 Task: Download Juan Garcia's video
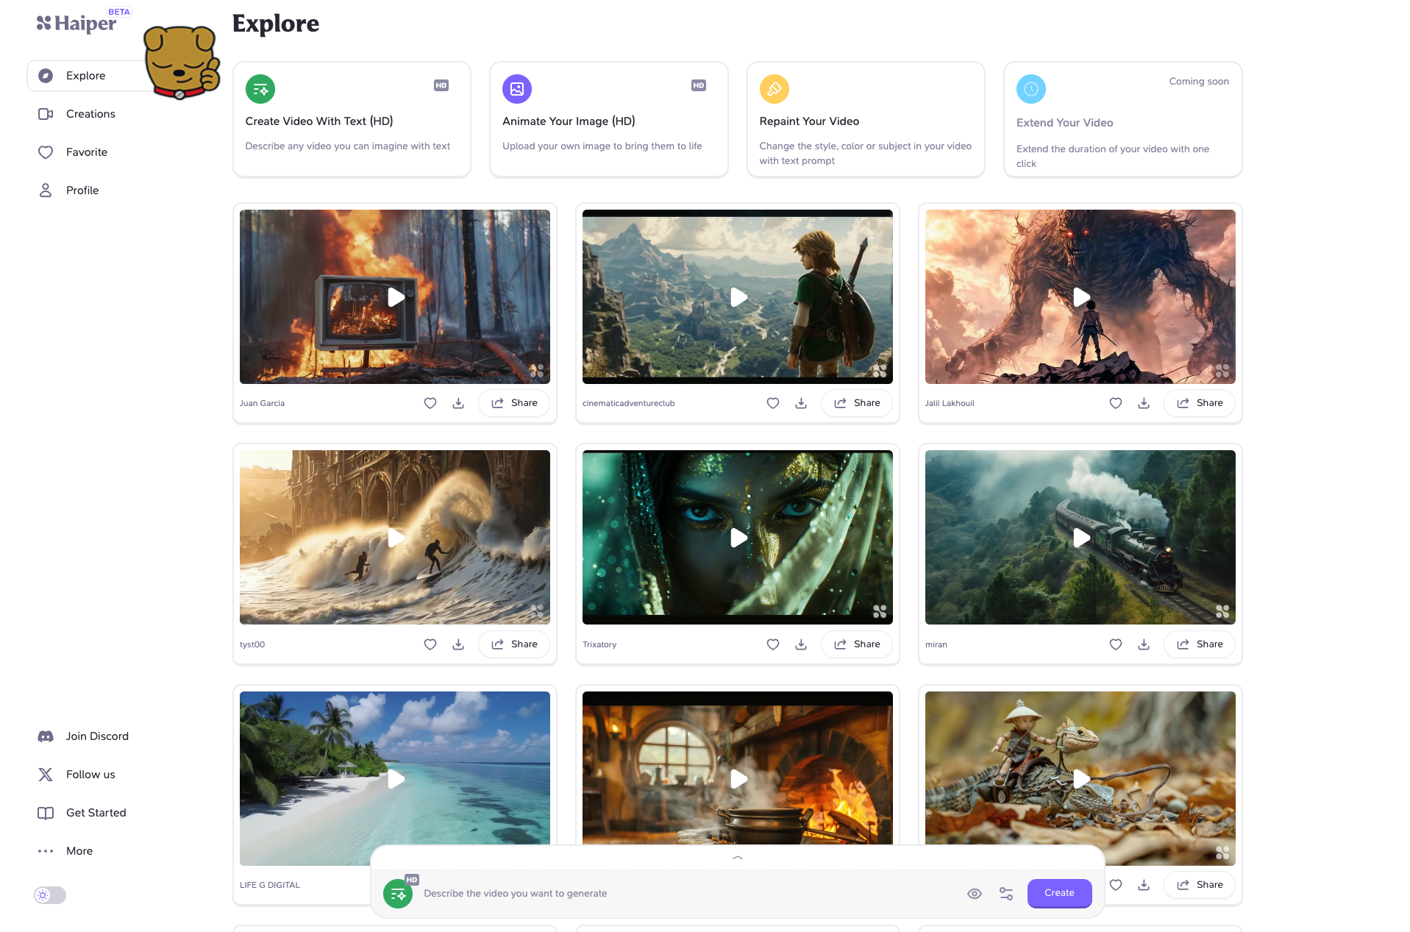pyautogui.click(x=458, y=403)
